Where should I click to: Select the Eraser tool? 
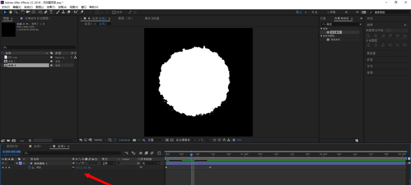(69, 12)
